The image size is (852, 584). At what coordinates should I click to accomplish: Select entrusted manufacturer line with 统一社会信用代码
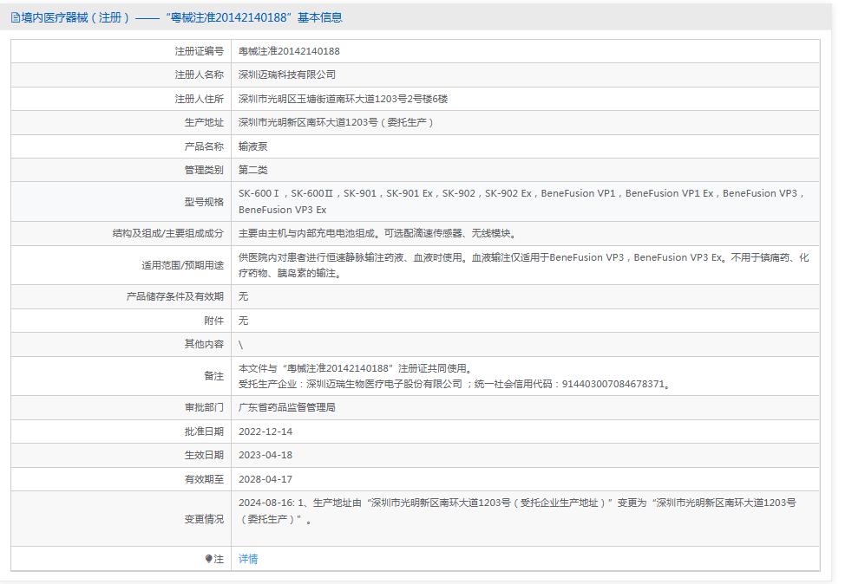455,384
